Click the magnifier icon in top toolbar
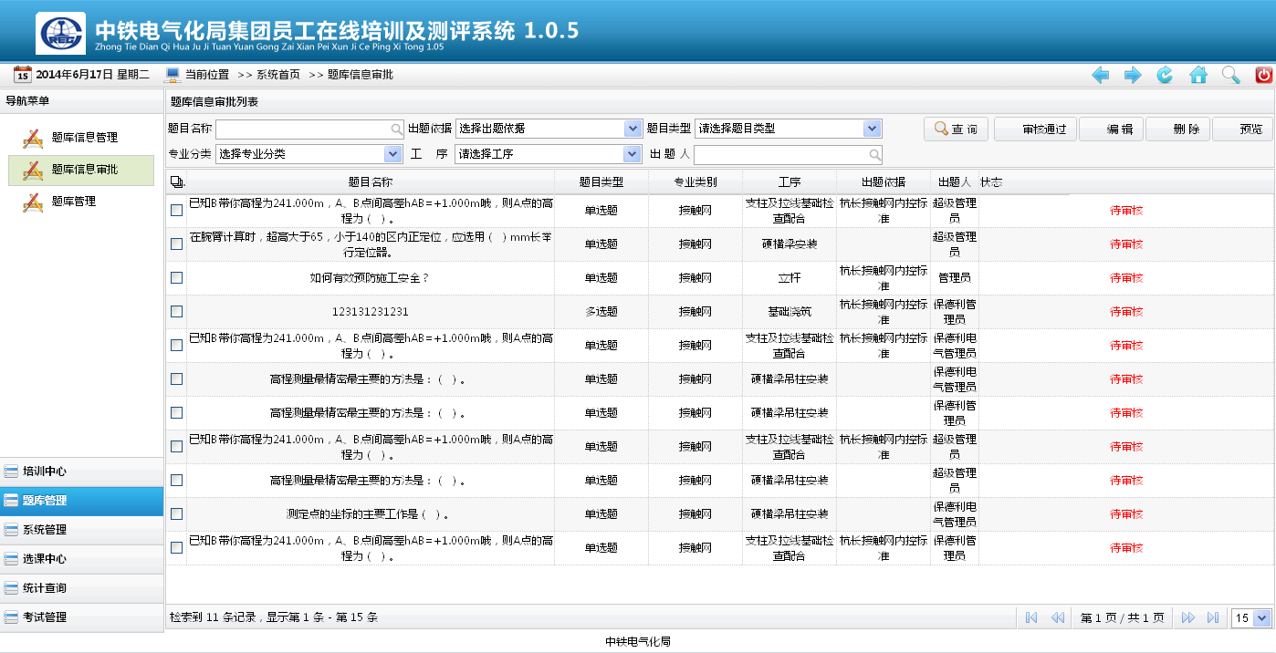The width and height of the screenshot is (1276, 653). (1231, 75)
